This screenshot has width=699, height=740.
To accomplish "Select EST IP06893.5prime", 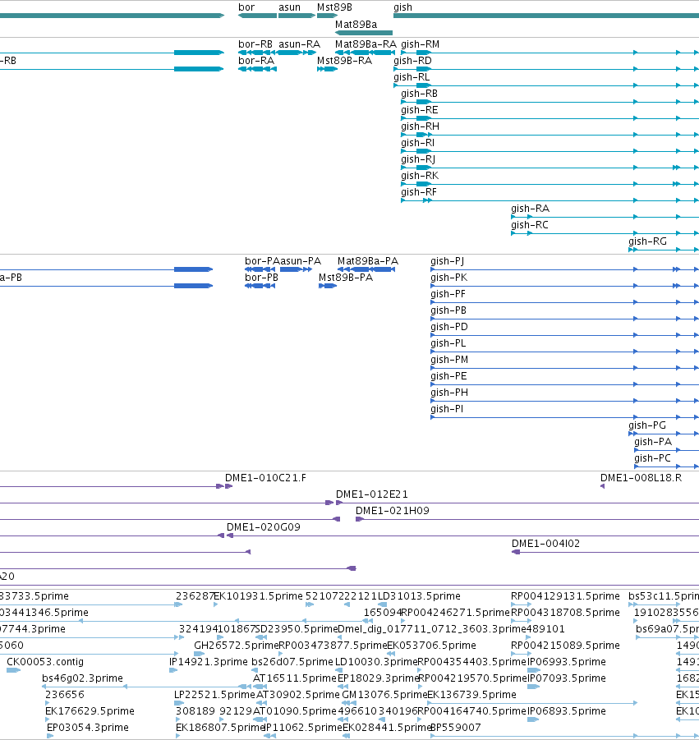I will (x=567, y=711).
